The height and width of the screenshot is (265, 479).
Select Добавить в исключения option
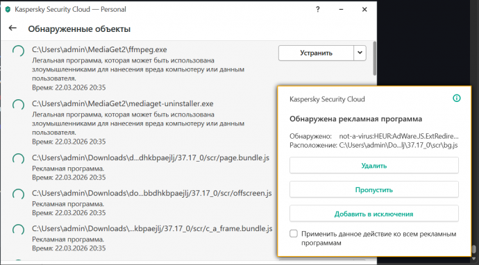tap(374, 214)
